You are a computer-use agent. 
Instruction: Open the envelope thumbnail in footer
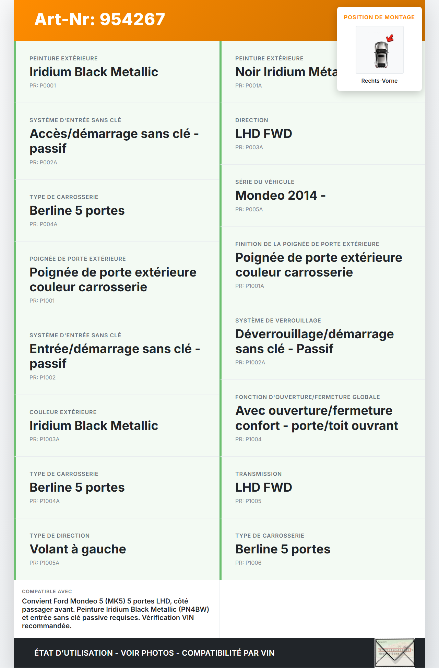395,653
